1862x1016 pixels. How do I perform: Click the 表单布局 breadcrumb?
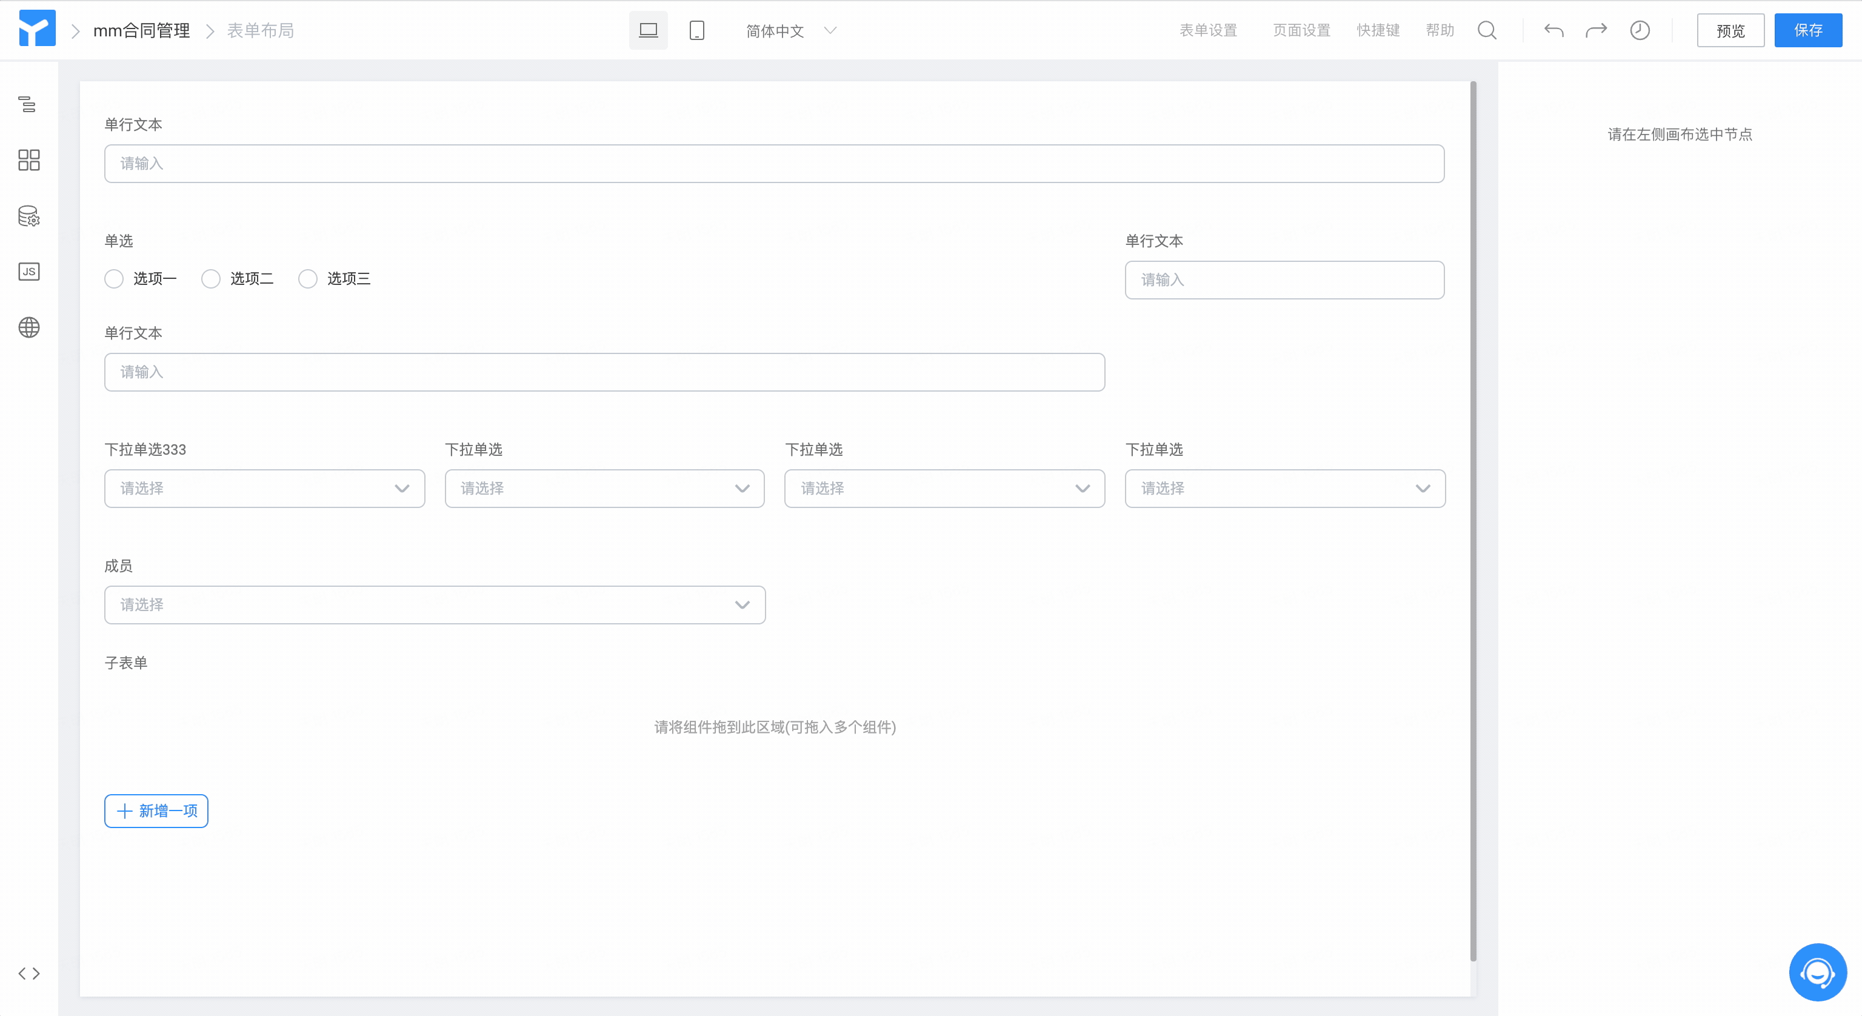click(260, 30)
